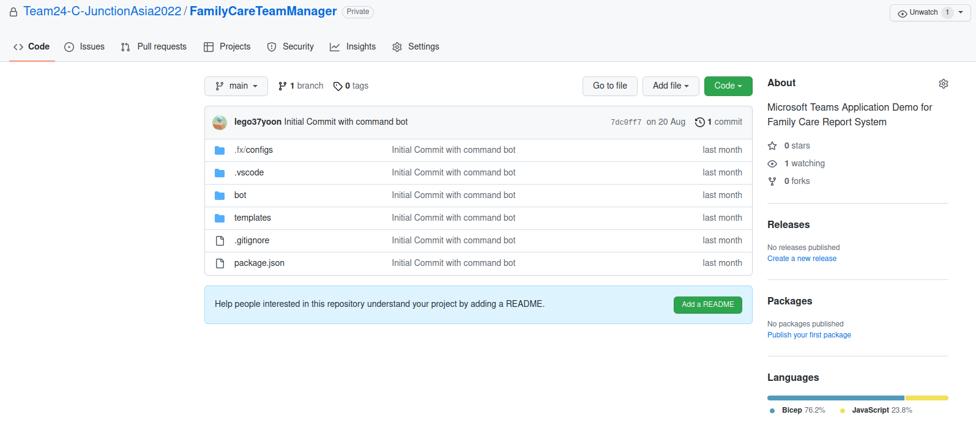Open the About settings gear icon

click(x=944, y=84)
